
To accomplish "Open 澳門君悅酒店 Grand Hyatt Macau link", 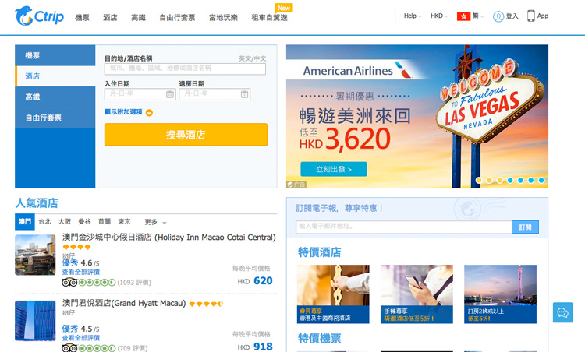I will 124,303.
